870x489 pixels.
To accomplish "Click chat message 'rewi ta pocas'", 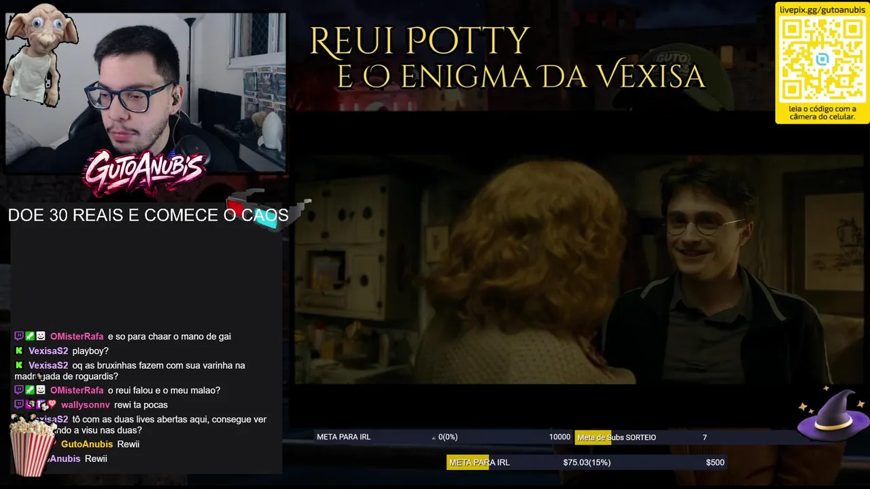I will [x=141, y=405].
